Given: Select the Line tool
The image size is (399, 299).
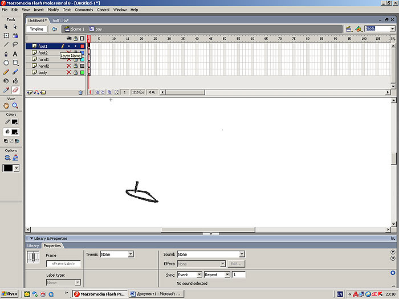Looking at the screenshot, I should [6, 44].
